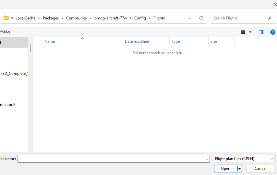The height and width of the screenshot is (175, 277).
Task: Jump to pmdg-aircraft-77w breadcrumb
Action: pos(111,18)
